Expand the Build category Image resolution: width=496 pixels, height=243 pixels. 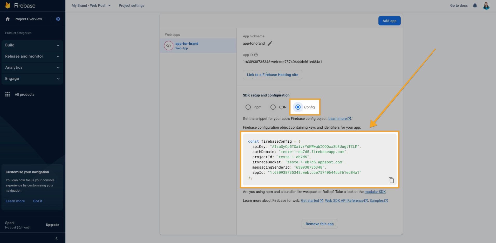[32, 45]
